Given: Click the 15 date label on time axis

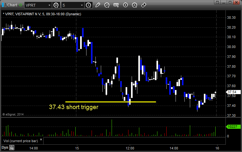Looking at the screenshot, I should [x=77, y=148].
